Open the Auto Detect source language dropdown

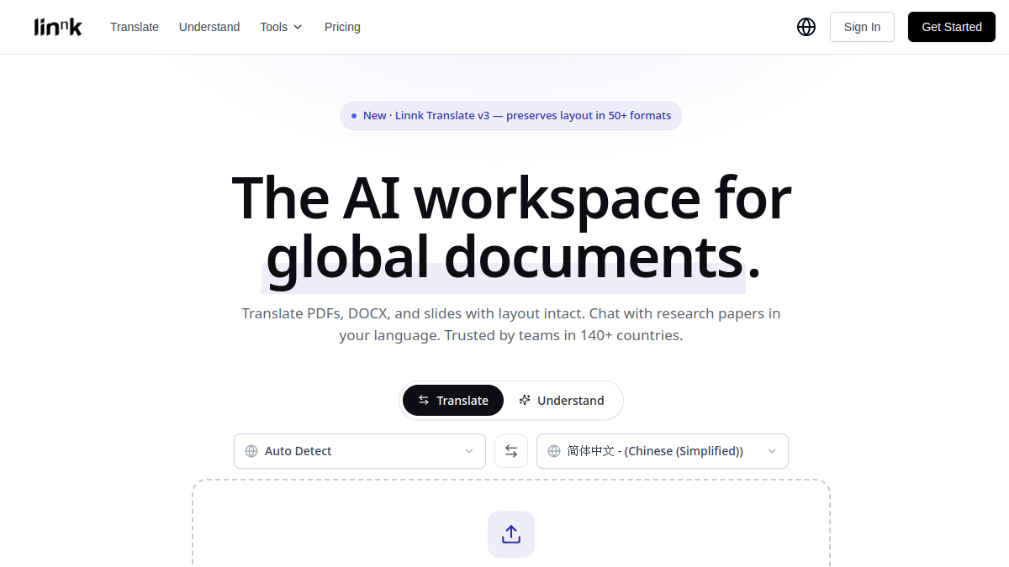point(360,451)
